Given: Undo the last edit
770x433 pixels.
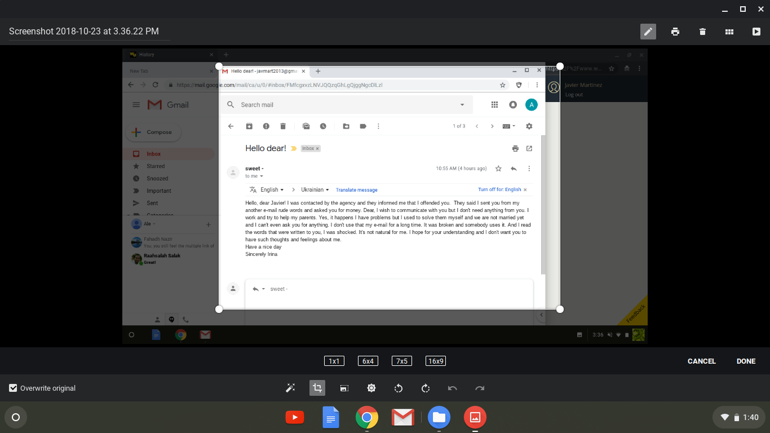Looking at the screenshot, I should click(x=453, y=388).
